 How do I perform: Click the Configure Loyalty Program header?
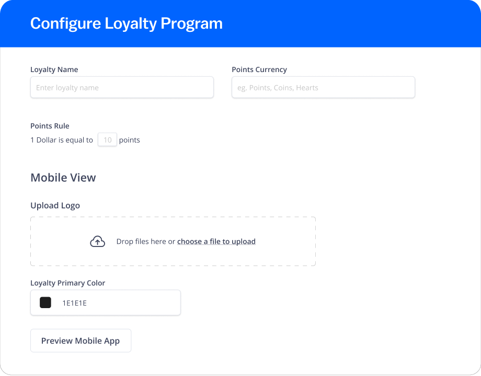point(126,23)
